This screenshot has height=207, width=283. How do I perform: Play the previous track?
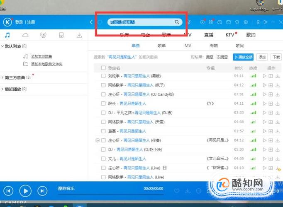pos(8,191)
